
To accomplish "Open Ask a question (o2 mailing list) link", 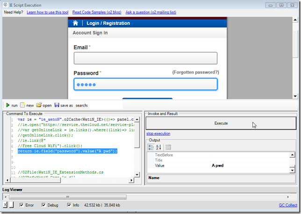I will click(151, 12).
